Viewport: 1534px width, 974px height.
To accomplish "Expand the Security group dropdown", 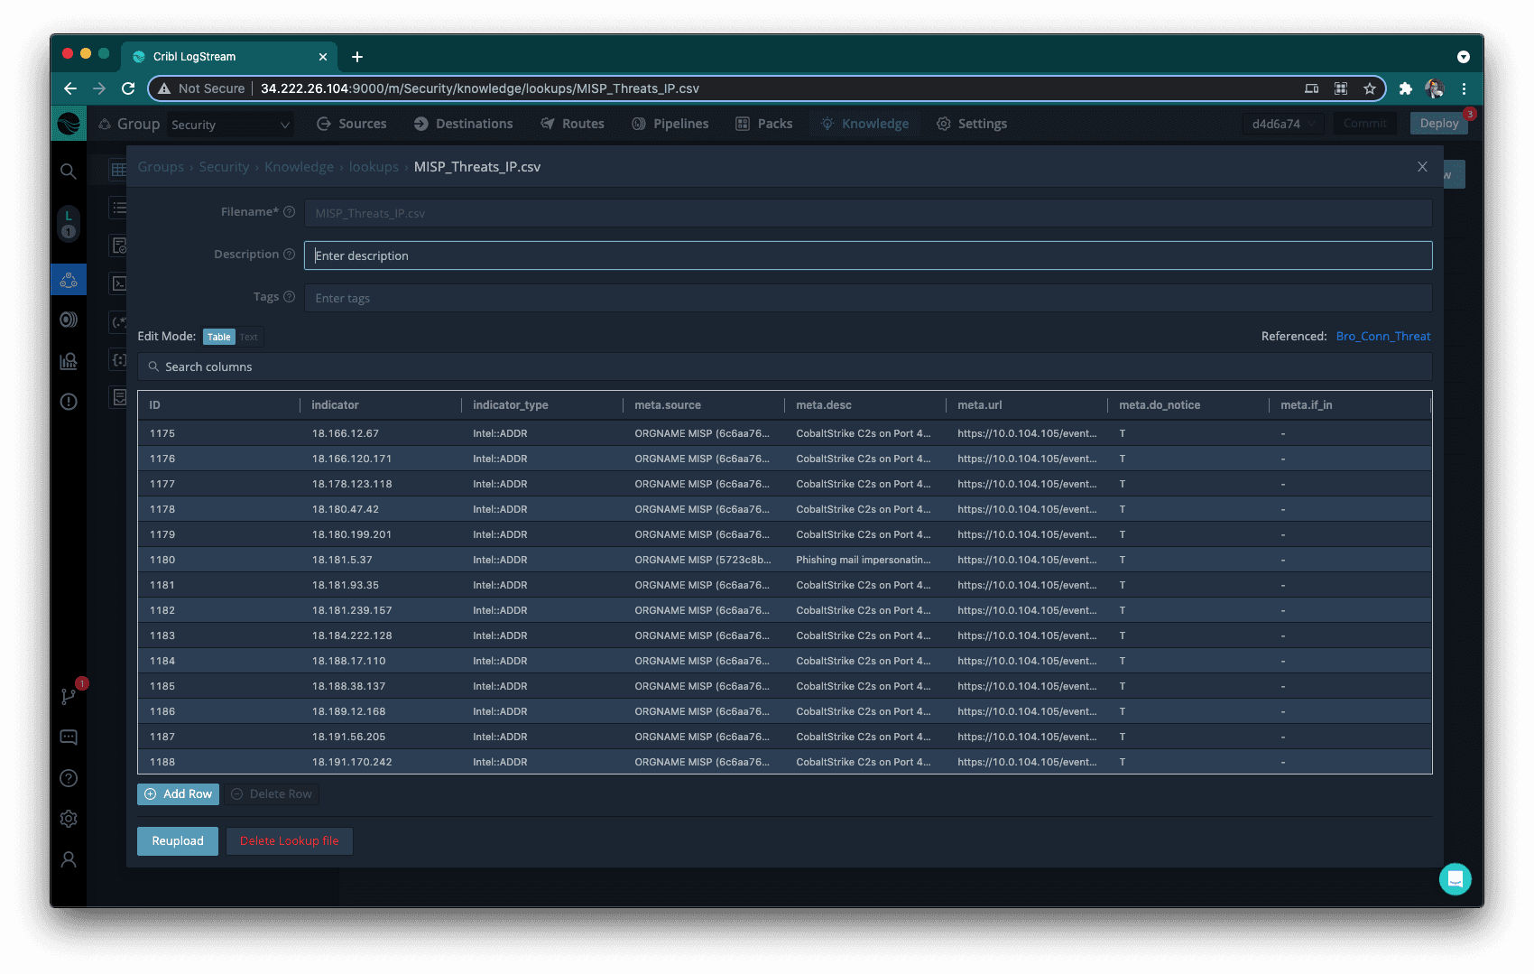I will pos(230,125).
